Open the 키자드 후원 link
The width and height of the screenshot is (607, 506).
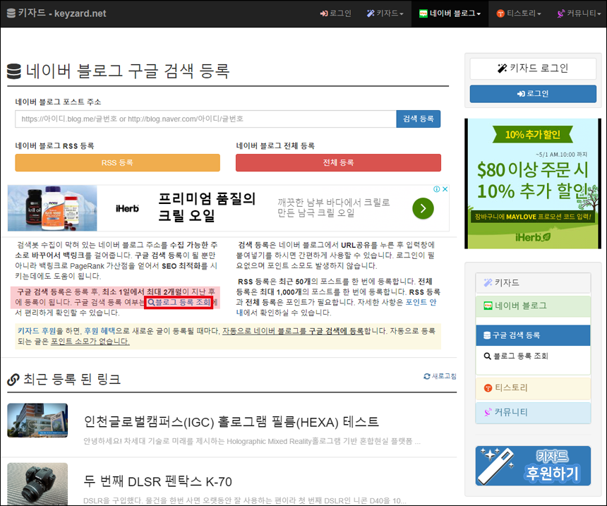(x=37, y=331)
